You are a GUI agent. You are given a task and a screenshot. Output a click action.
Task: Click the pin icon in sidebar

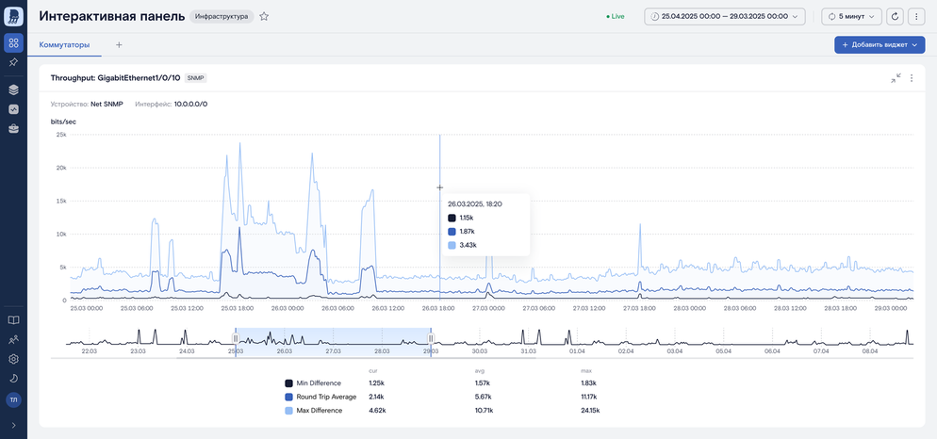point(14,63)
